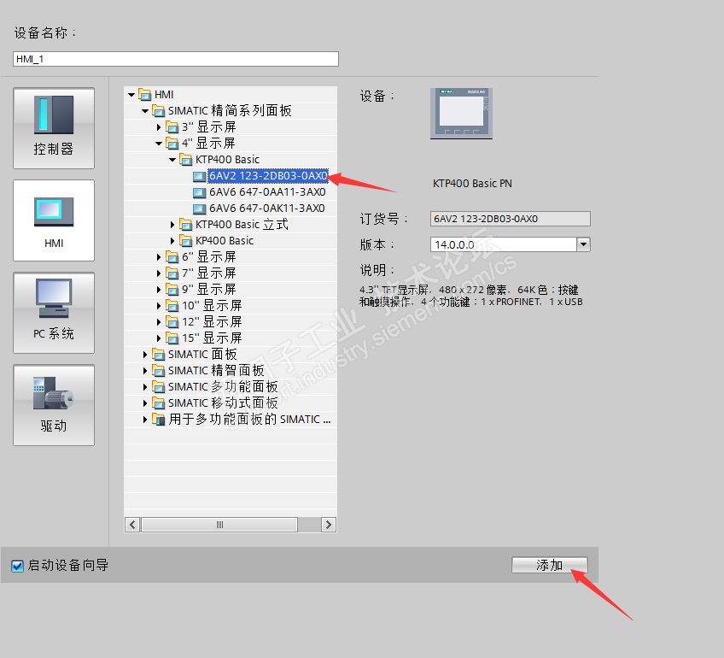The width and height of the screenshot is (724, 658).
Task: Collapse the HMI root tree node
Action: pyautogui.click(x=131, y=95)
